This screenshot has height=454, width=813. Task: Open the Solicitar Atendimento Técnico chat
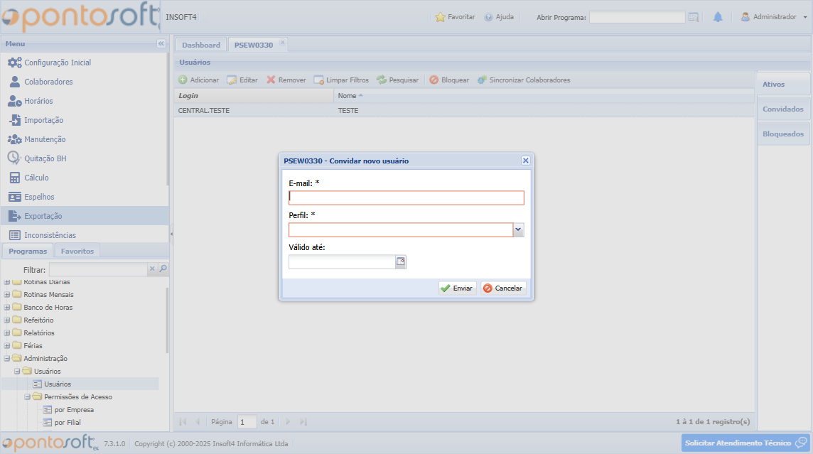pos(745,443)
